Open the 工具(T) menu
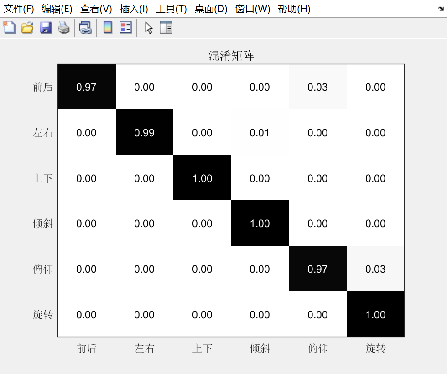 [172, 9]
